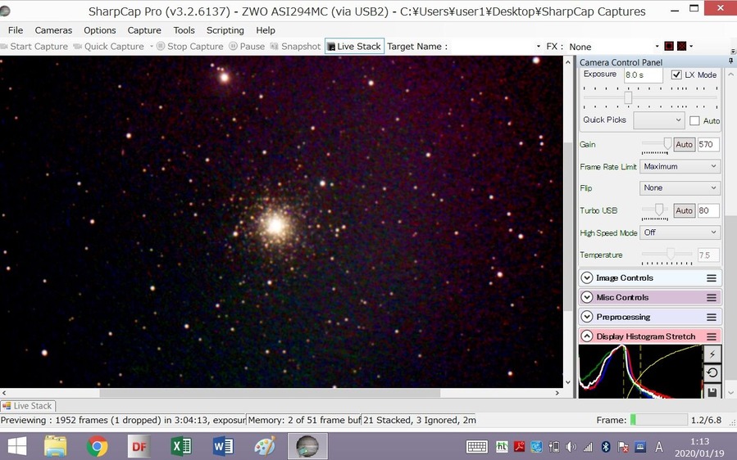Toggle the Turbo USB Auto button

tap(684, 210)
